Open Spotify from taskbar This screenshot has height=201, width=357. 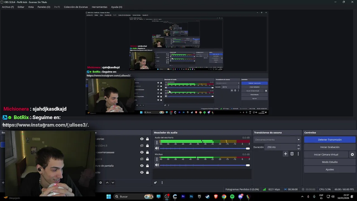[232, 197]
